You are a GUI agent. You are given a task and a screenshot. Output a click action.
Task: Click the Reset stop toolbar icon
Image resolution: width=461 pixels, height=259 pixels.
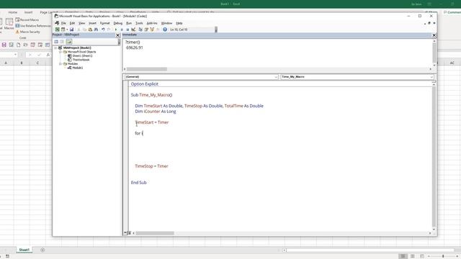127,29
